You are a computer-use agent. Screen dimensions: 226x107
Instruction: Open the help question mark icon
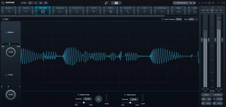click(x=213, y=3)
